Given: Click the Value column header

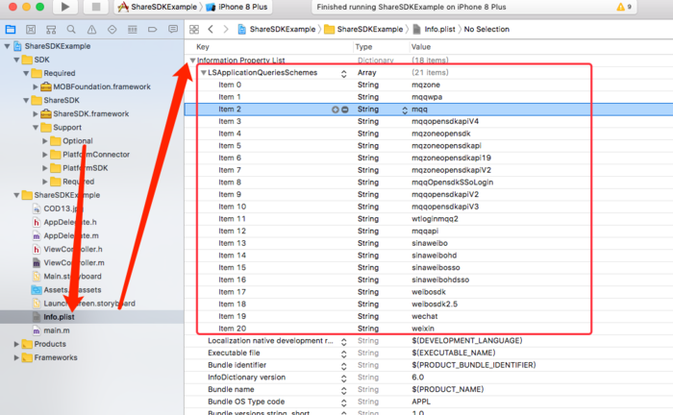Looking at the screenshot, I should point(421,47).
